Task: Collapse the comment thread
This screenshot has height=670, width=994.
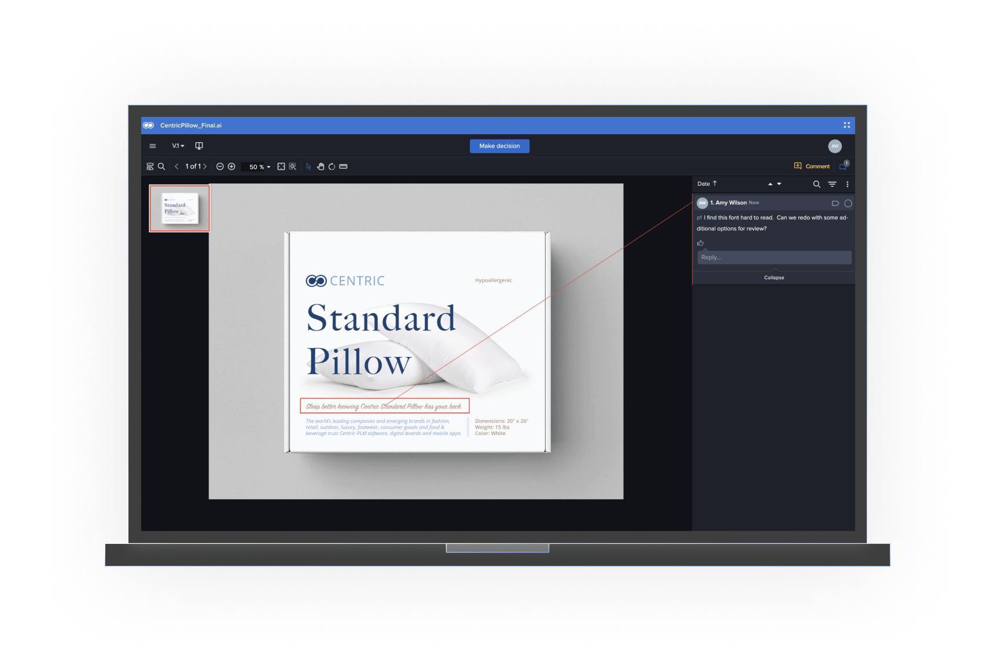Action: click(x=774, y=278)
